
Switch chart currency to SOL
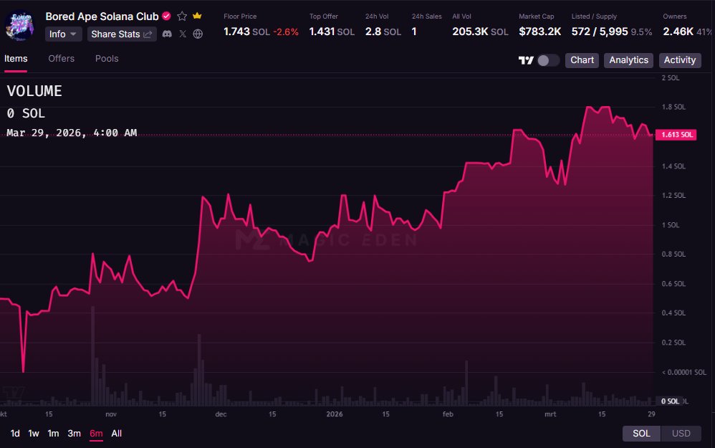641,434
